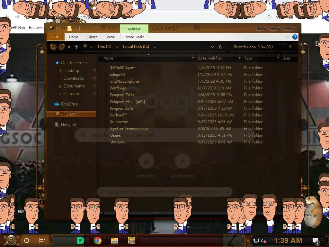Click This PC in the address breadcrumb
This screenshot has height=247, width=329.
click(104, 47)
